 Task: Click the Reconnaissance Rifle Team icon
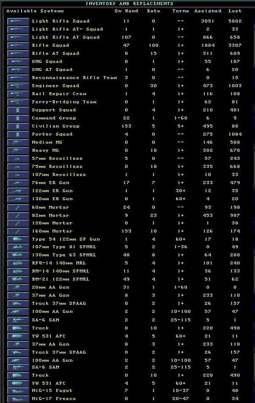point(18,78)
